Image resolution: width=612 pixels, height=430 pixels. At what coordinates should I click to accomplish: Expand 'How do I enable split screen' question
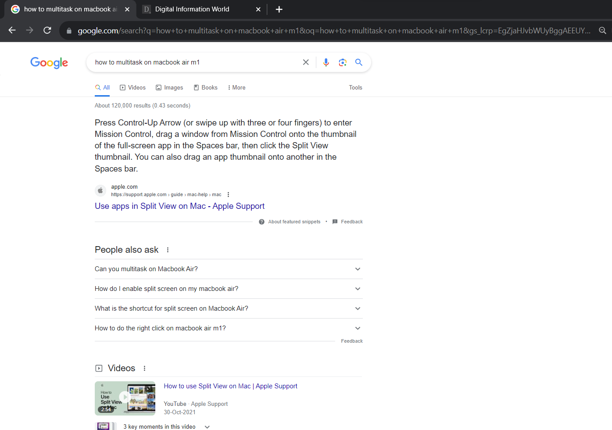[x=229, y=289]
